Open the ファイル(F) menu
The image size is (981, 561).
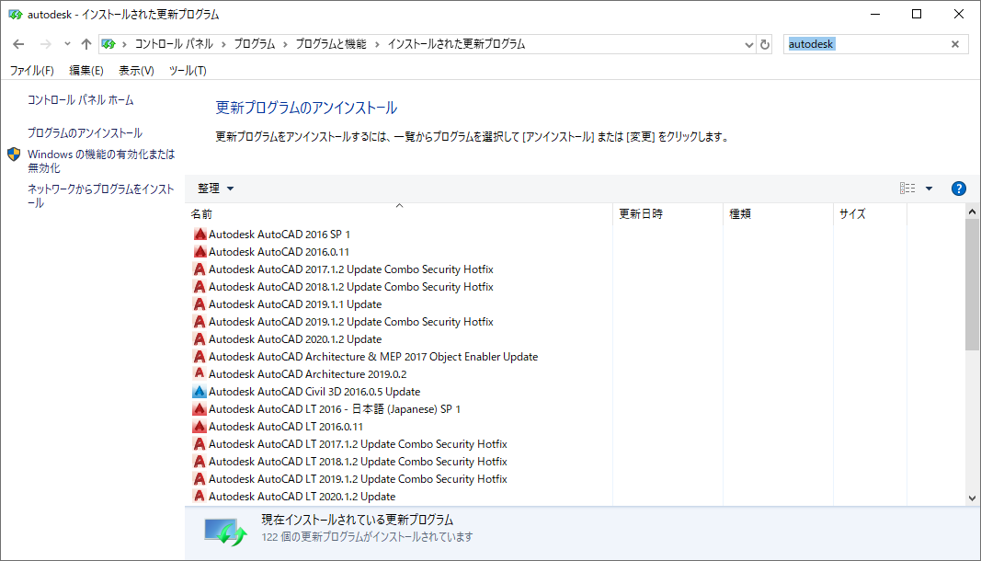(x=31, y=71)
